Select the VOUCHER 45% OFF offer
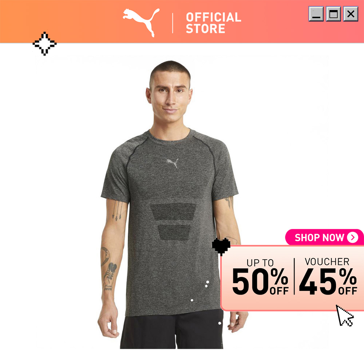The width and height of the screenshot is (364, 364). pos(328,276)
